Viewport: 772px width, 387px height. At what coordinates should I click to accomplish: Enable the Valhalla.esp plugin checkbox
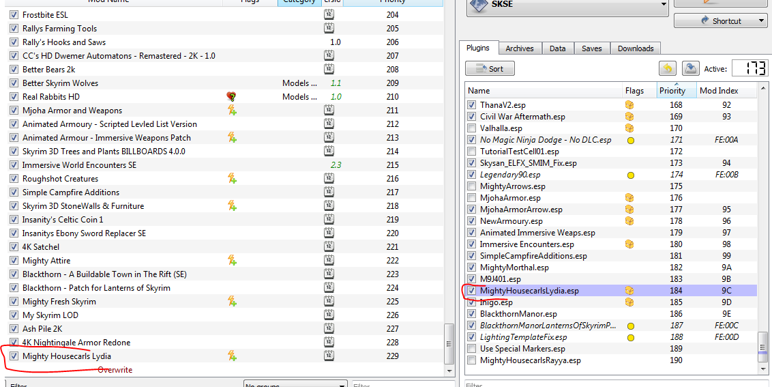pos(471,128)
